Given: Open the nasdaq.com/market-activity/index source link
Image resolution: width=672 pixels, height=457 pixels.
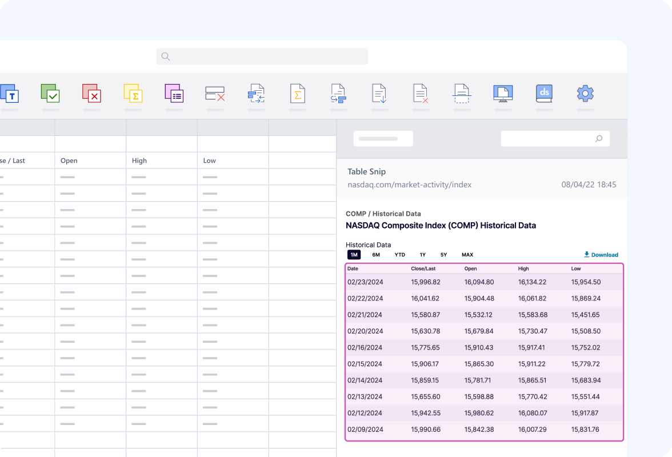Looking at the screenshot, I should [409, 185].
